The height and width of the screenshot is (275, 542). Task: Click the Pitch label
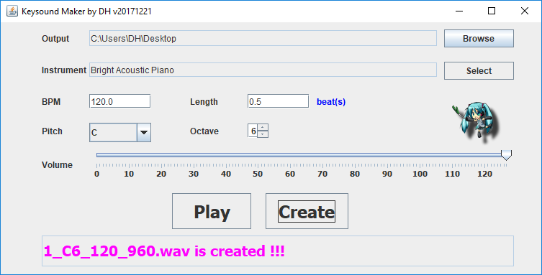pyautogui.click(x=52, y=131)
